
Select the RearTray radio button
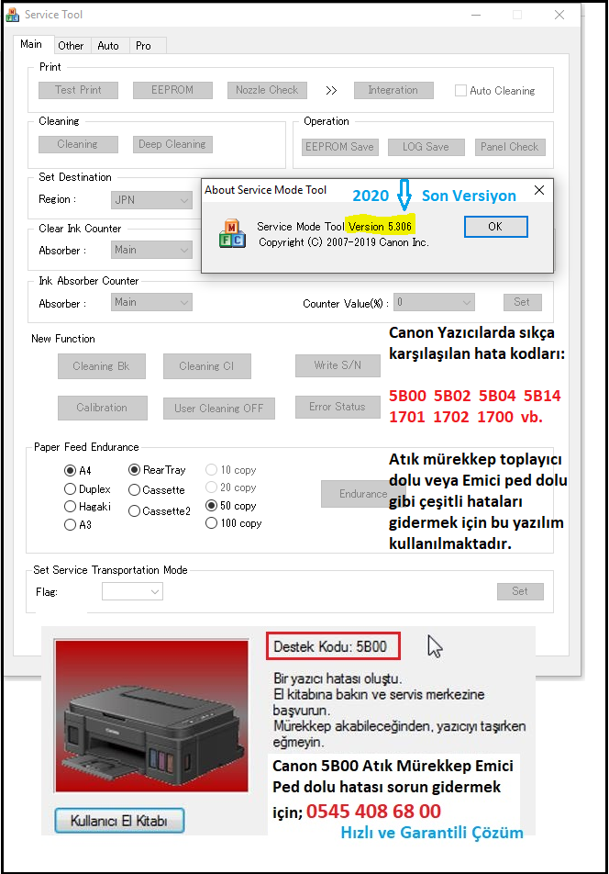tap(134, 470)
